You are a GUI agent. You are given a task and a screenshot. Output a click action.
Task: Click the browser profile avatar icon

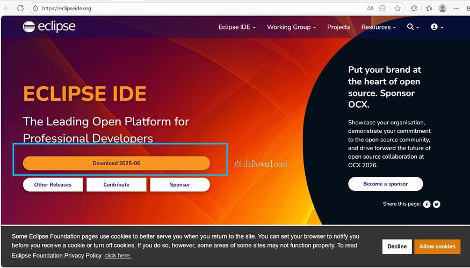(x=443, y=8)
